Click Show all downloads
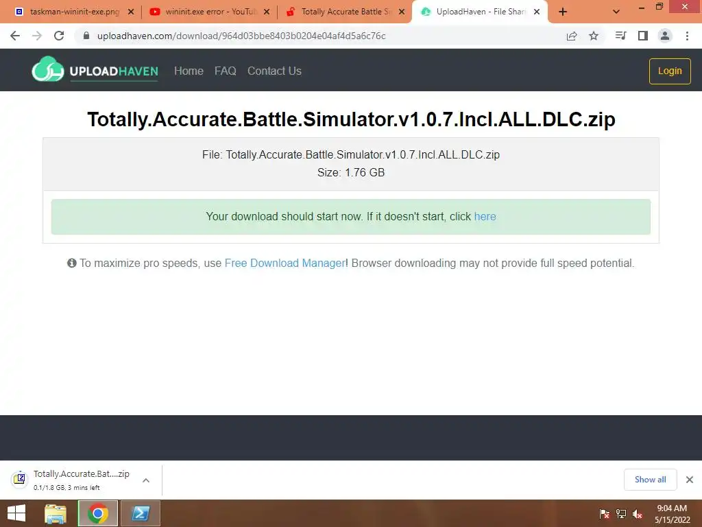This screenshot has height=527, width=702. pos(650,480)
